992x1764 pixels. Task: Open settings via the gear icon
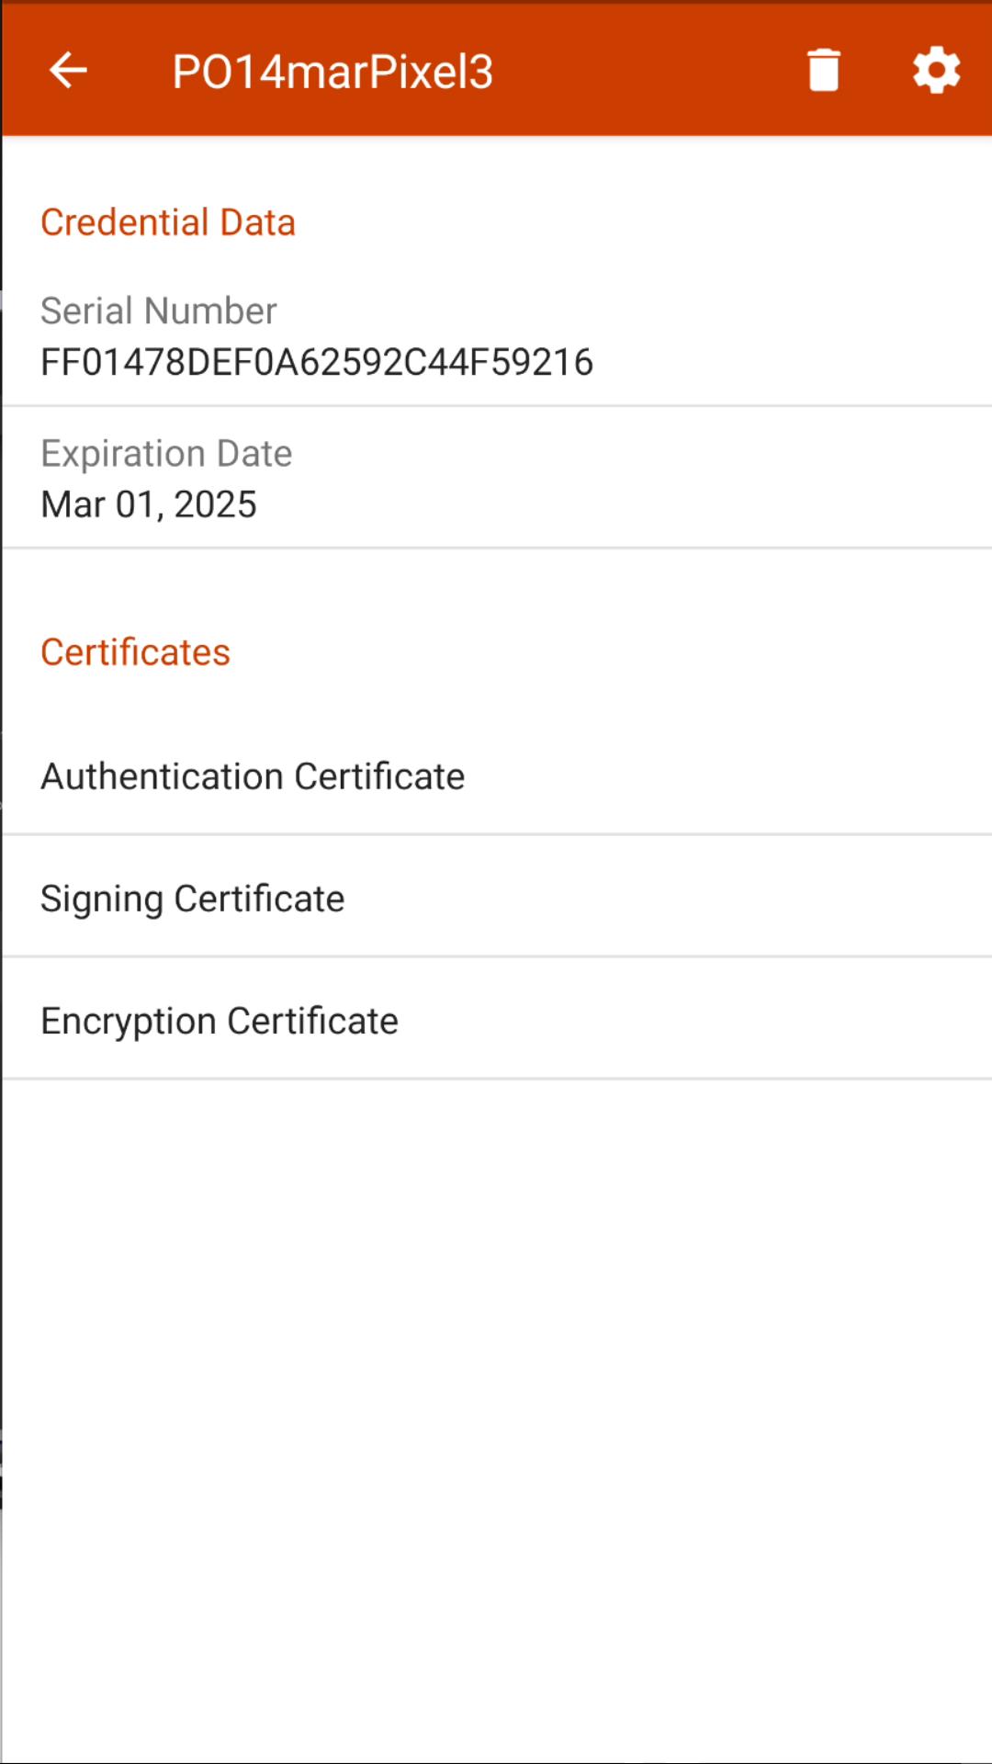coord(937,70)
